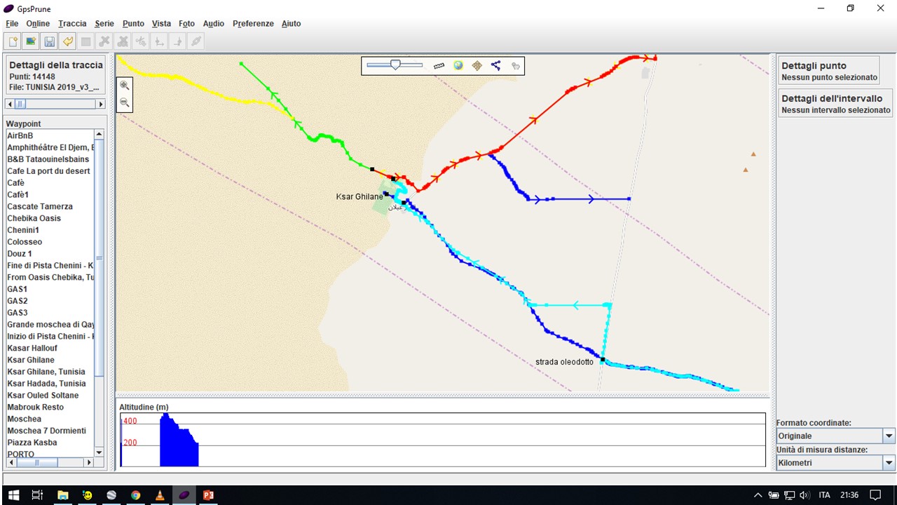Click left arrow of track details scrollbar
Screen dimensions: 897x505
pos(10,104)
